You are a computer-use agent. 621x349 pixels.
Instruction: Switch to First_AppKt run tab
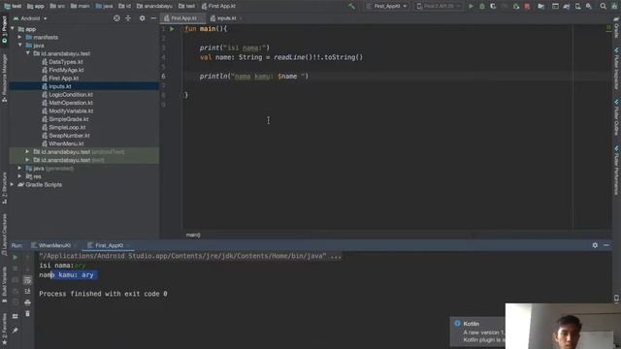(108, 245)
